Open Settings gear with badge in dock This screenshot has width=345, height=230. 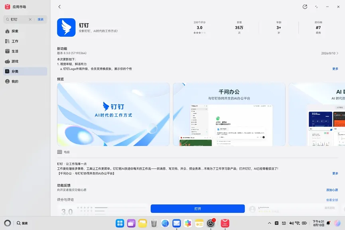[211, 223]
